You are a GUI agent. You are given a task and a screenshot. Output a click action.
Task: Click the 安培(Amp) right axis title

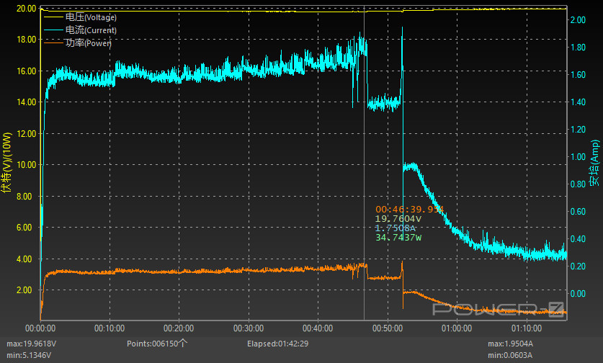click(x=594, y=163)
